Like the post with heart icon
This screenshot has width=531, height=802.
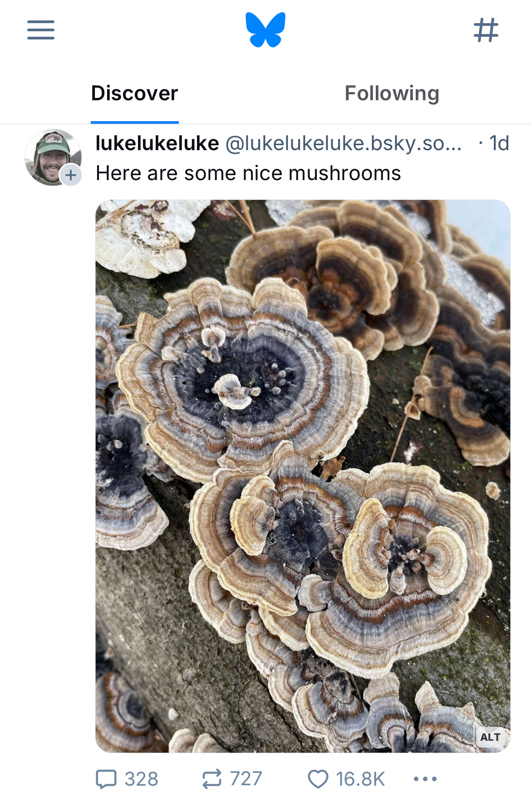(318, 779)
